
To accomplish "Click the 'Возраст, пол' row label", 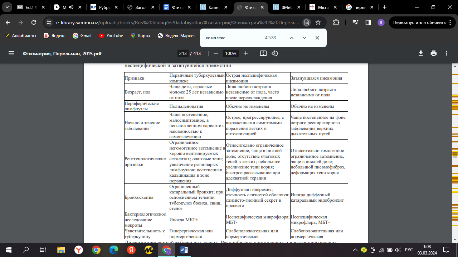I will [x=146, y=92].
